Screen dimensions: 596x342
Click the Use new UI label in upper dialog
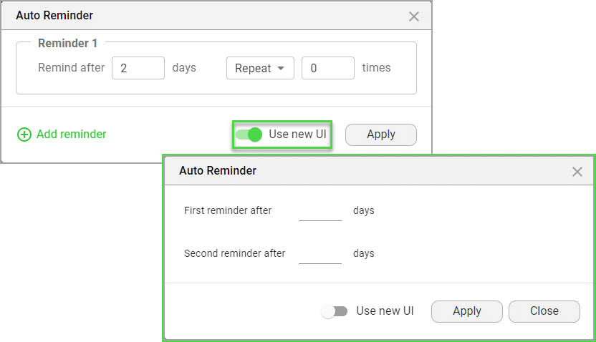[x=297, y=135]
